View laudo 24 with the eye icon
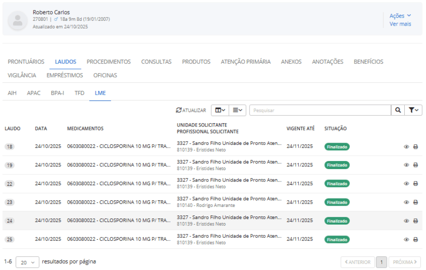Viewport: 426px width, 270px height. point(406,221)
